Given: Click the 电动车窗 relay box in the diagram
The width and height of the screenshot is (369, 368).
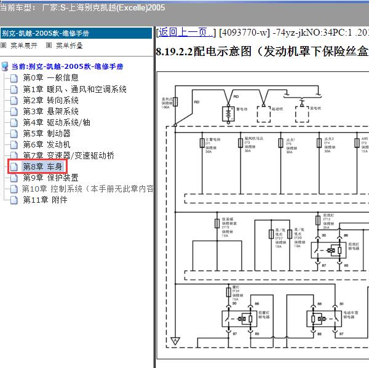Looking at the screenshot, I should pos(324,319).
